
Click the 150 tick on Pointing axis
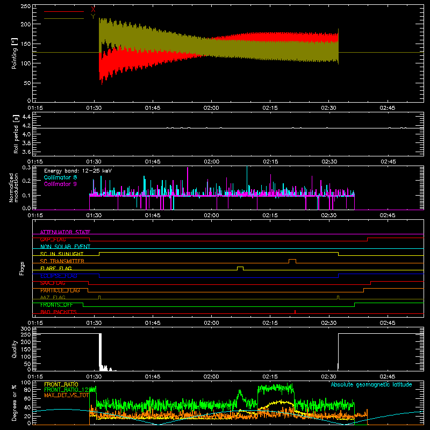(26, 44)
